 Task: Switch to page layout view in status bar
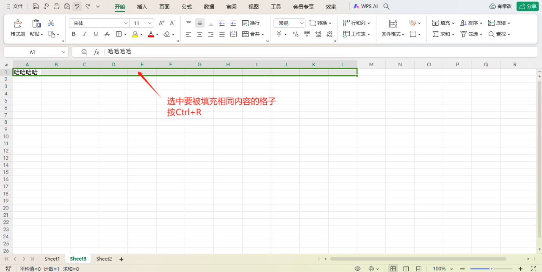click(x=406, y=269)
